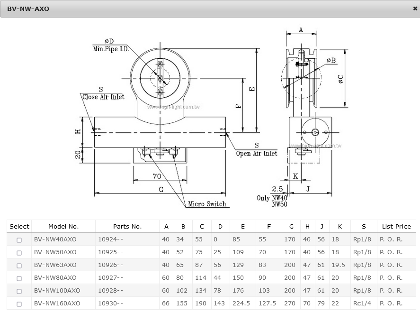Image resolution: width=420 pixels, height=313 pixels.
Task: Tick the BV-NW63AXO checkbox
Action: pyautogui.click(x=19, y=266)
